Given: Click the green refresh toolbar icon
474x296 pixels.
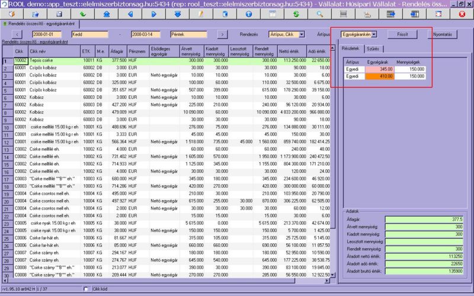Looking at the screenshot, I should click(296, 14).
